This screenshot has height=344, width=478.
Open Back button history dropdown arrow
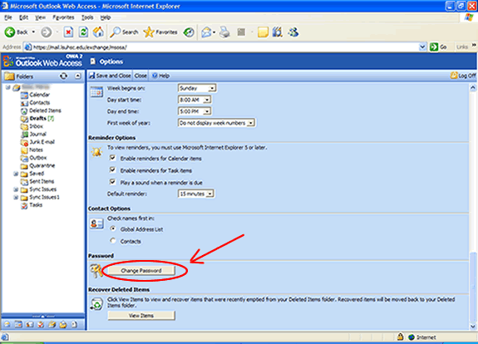tap(33, 32)
